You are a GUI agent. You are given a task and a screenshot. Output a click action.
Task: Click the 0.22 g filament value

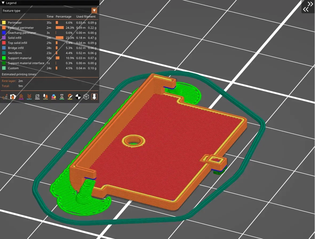coord(92,28)
